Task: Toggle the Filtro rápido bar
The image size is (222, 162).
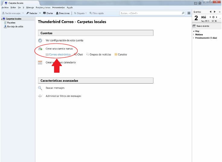Action: tap(97, 13)
